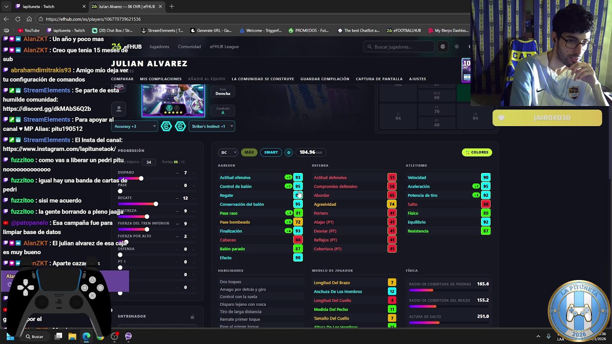Click the COLORES button

click(477, 152)
